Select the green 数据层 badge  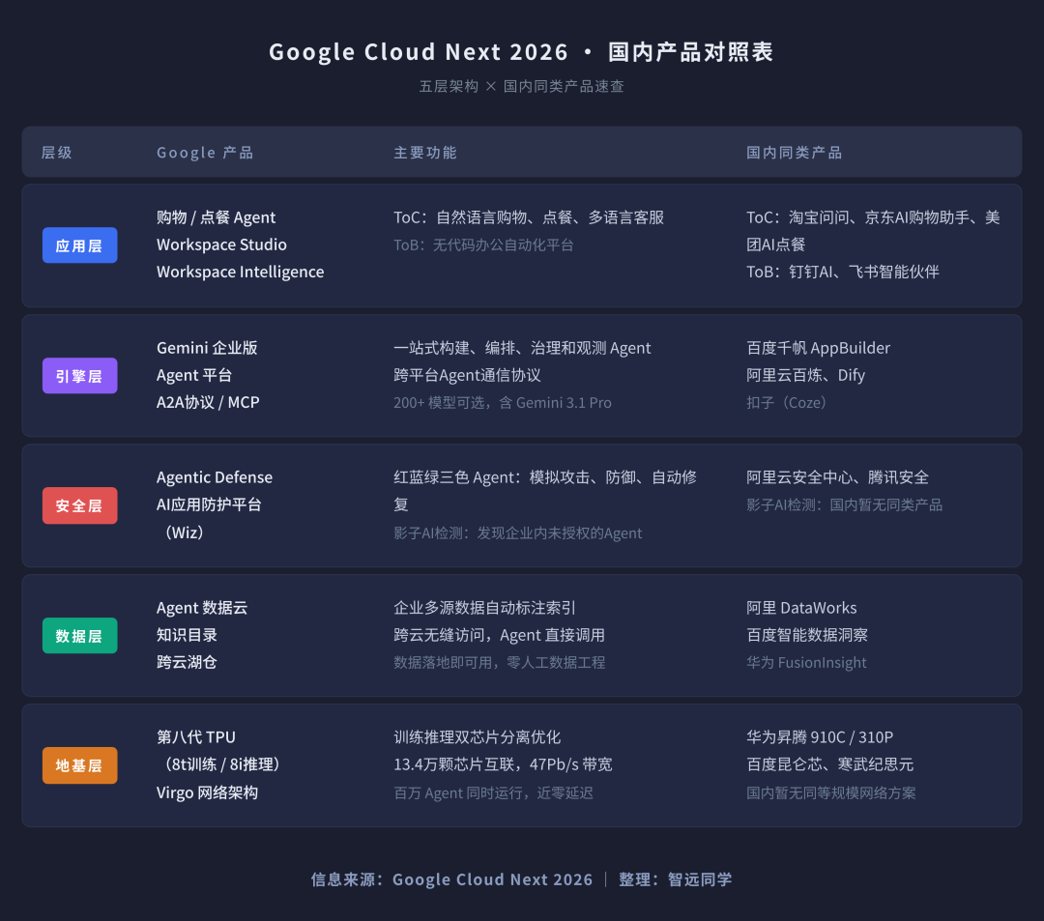(x=79, y=635)
